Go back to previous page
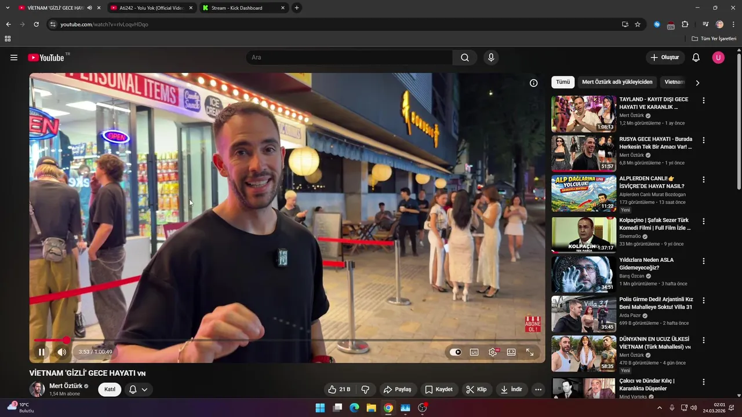Viewport: 742px width, 417px height. coord(8,24)
